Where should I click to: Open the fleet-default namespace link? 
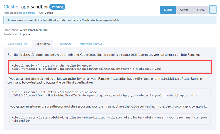(27, 13)
